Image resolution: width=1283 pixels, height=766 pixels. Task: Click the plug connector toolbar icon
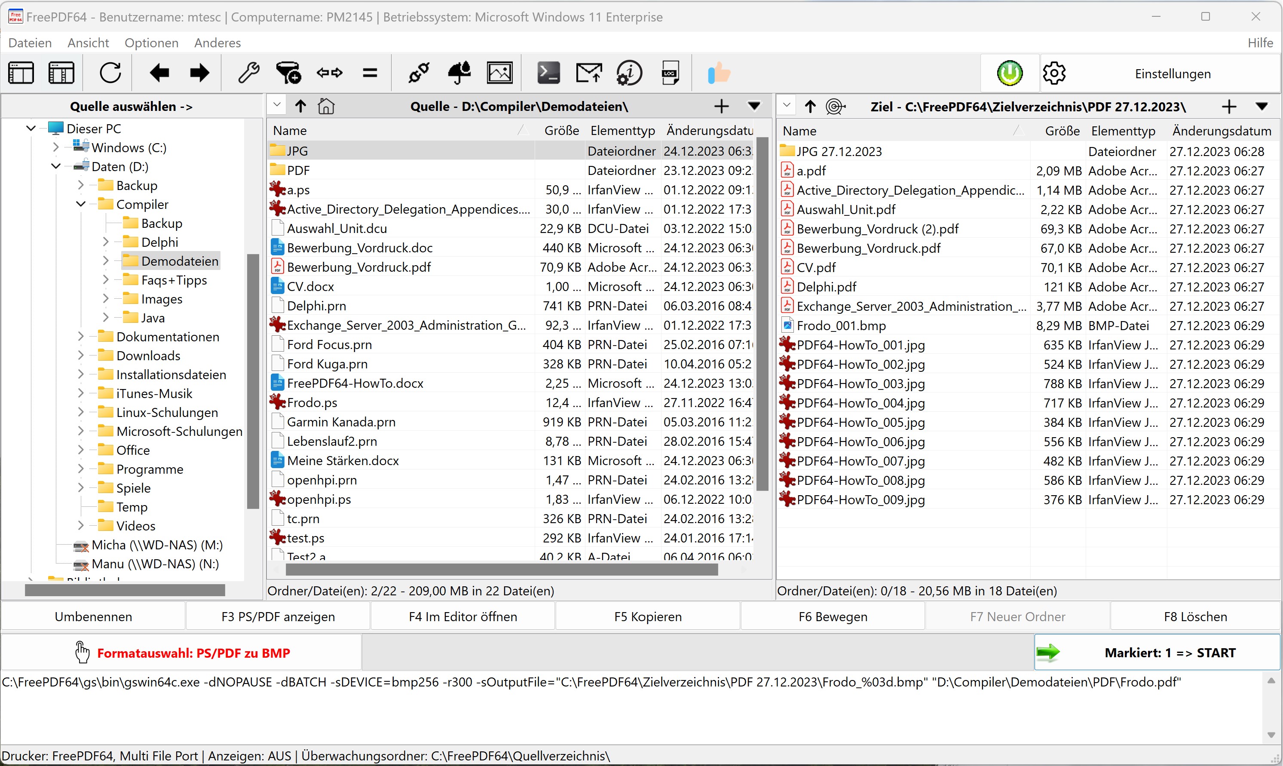pyautogui.click(x=419, y=73)
